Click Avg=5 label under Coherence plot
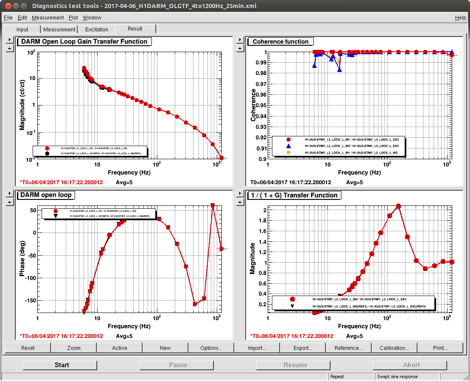The width and height of the screenshot is (470, 382). click(354, 182)
